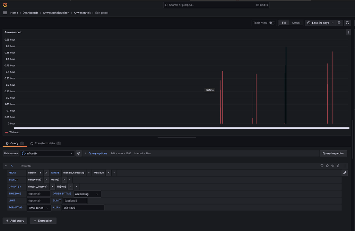Screen dimensions: 355x231
Task: Click the Add query button
Action: click(15, 221)
